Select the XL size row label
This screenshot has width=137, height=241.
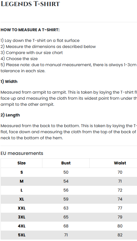tap(22, 199)
